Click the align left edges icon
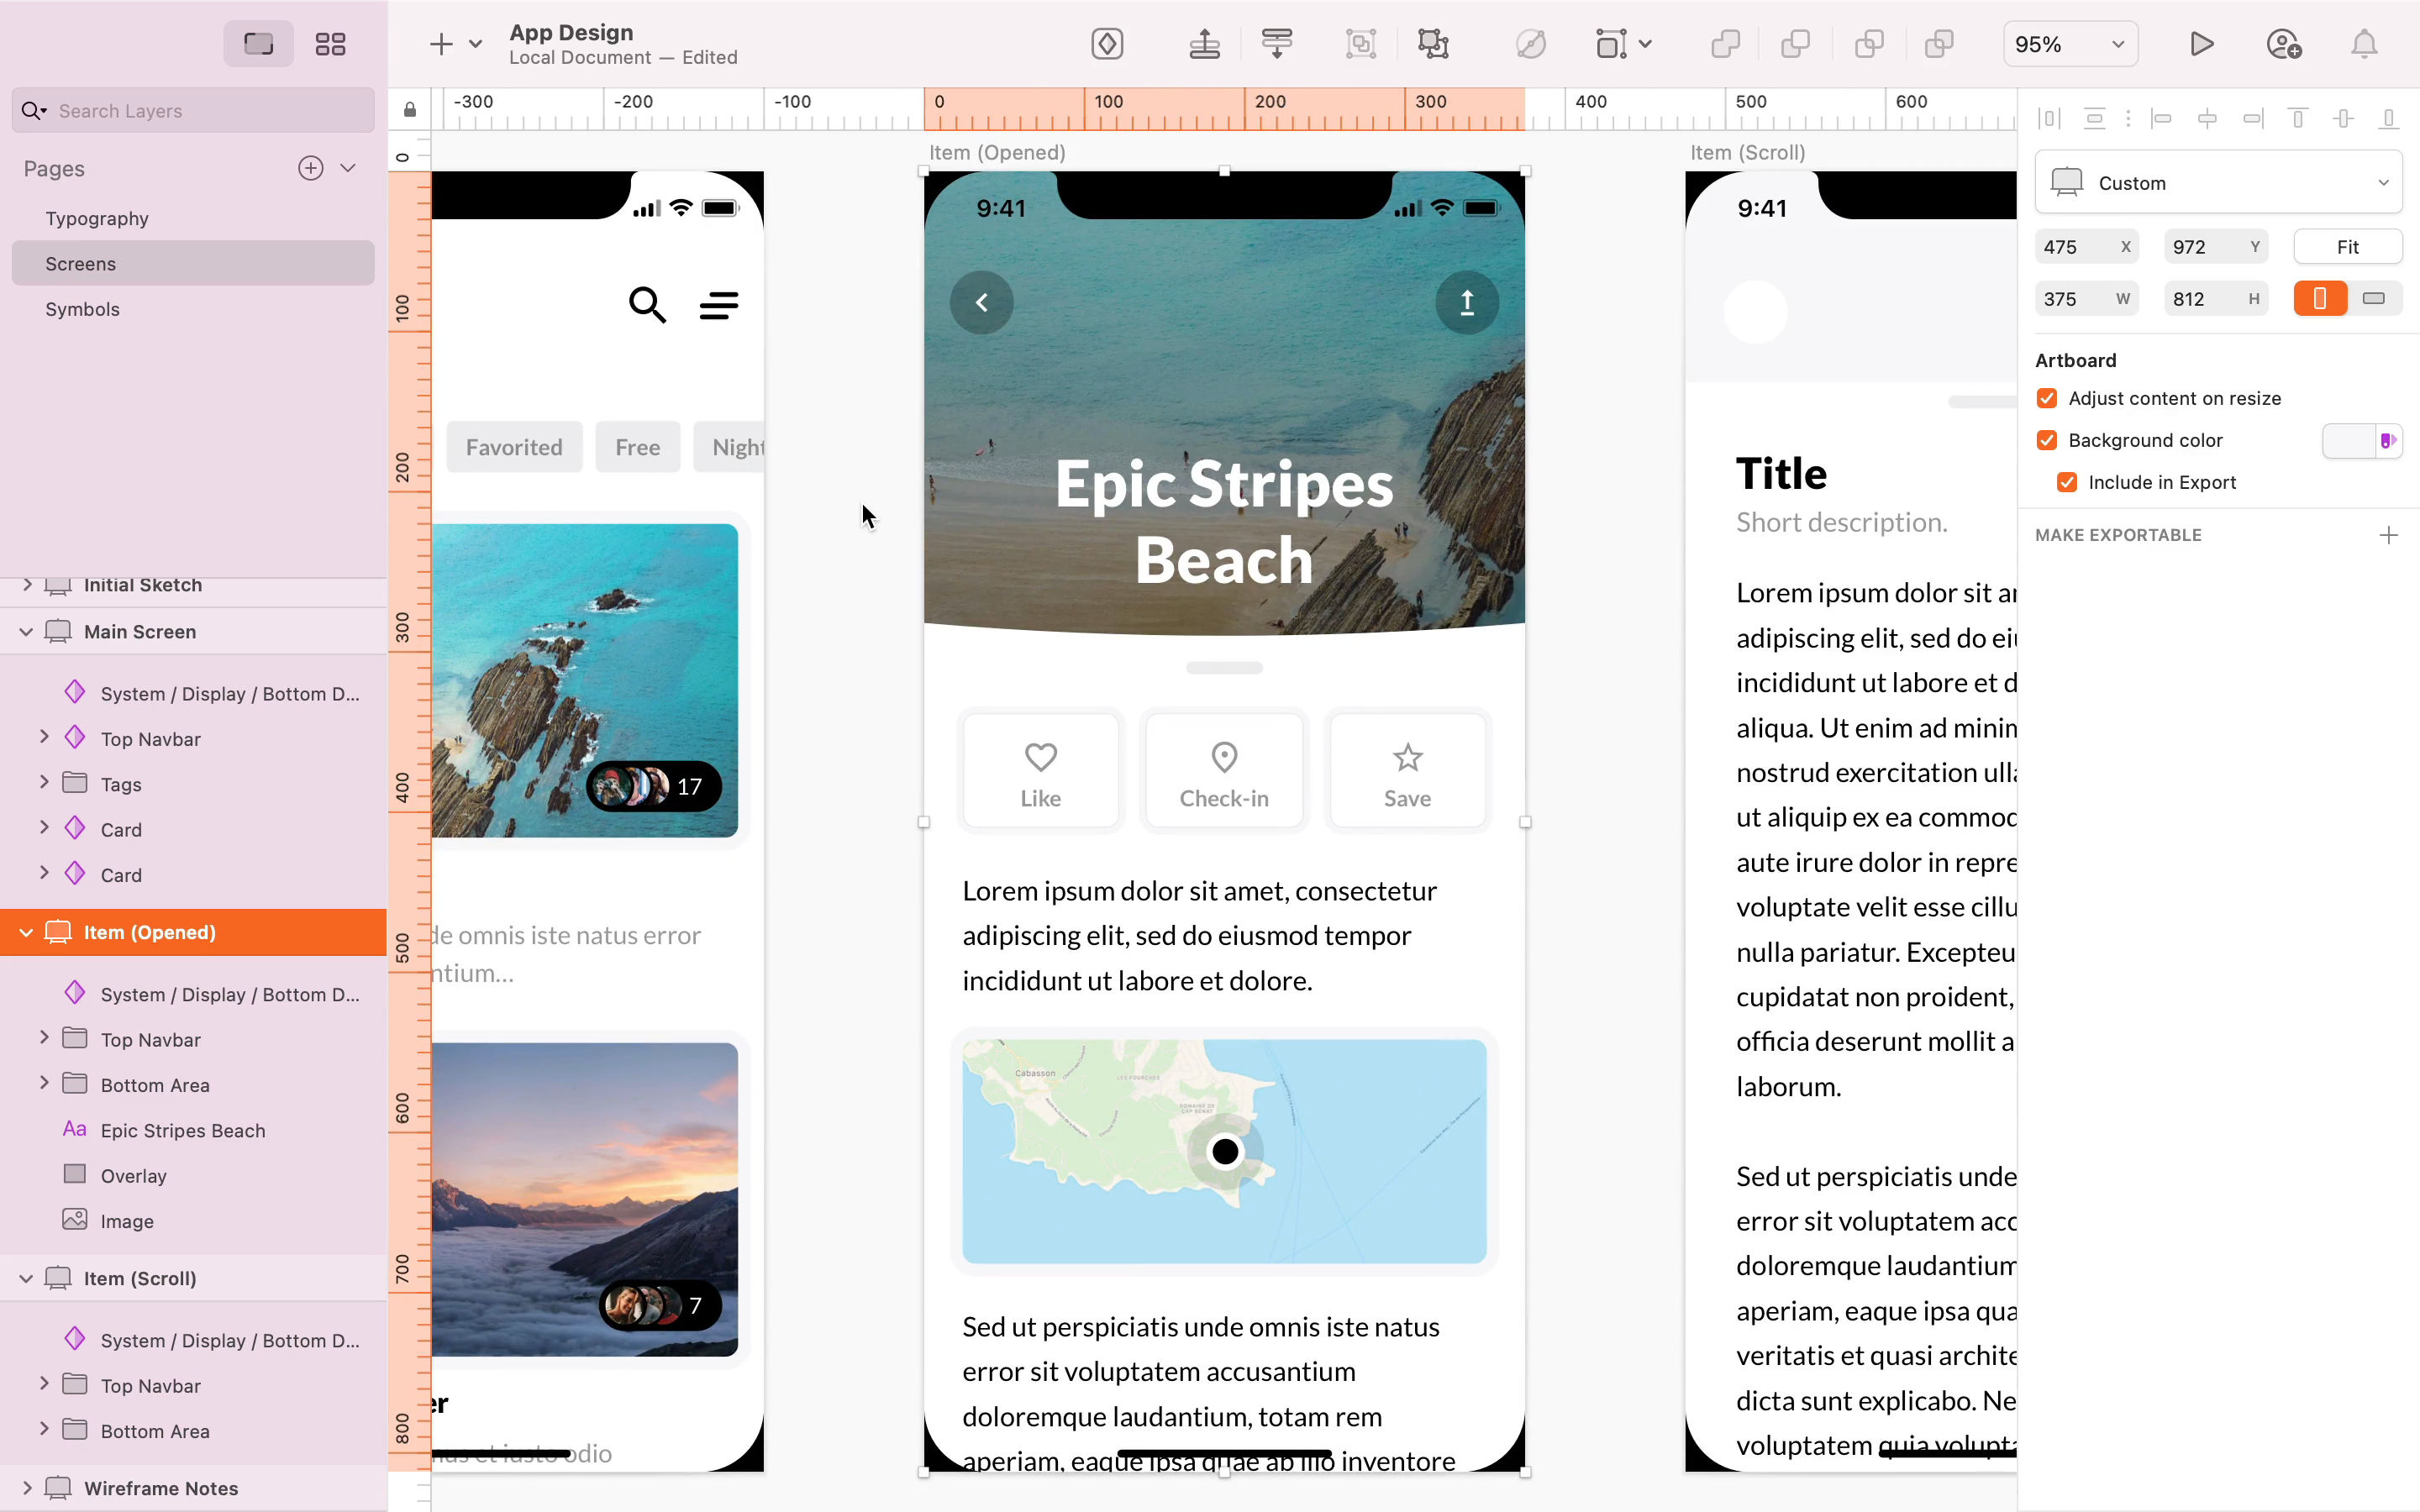The width and height of the screenshot is (2420, 1512). pyautogui.click(x=2161, y=119)
